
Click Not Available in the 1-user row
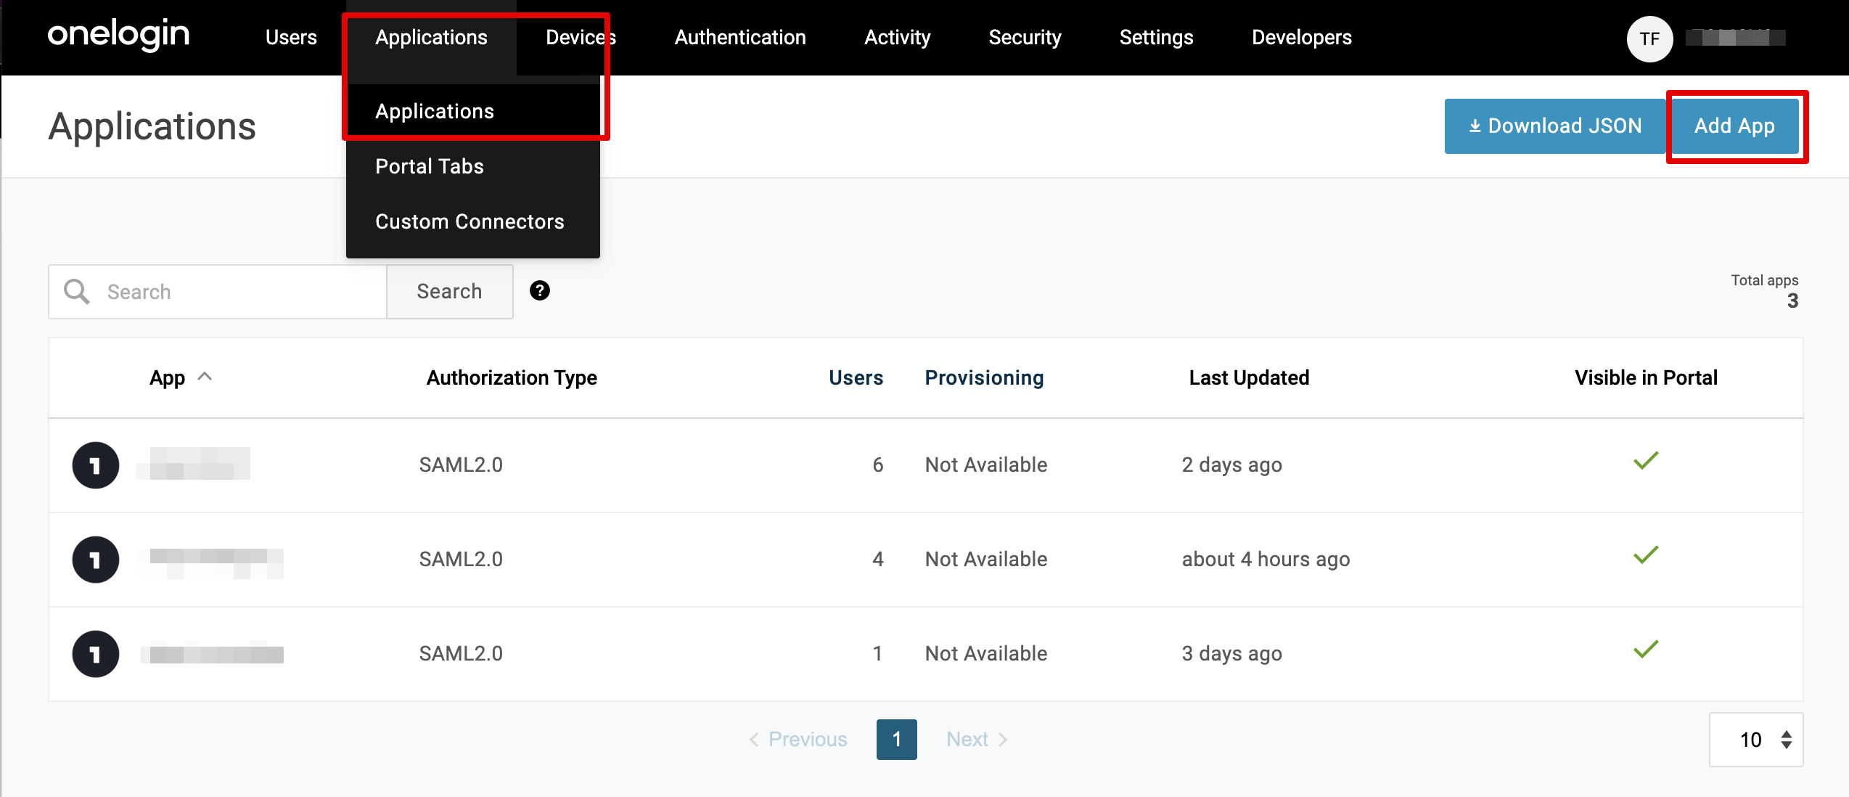(985, 653)
